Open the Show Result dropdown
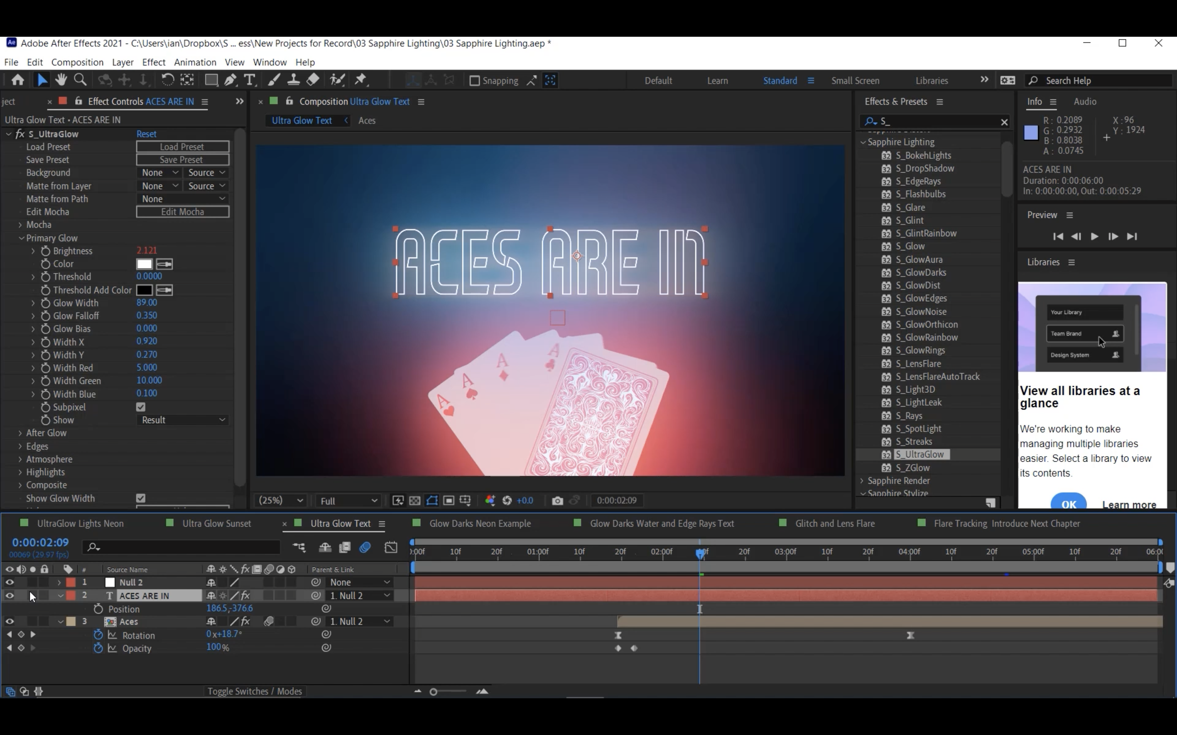This screenshot has height=735, width=1177. (x=182, y=420)
